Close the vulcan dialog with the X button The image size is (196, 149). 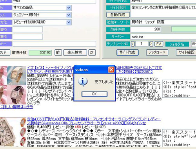pos(111,70)
